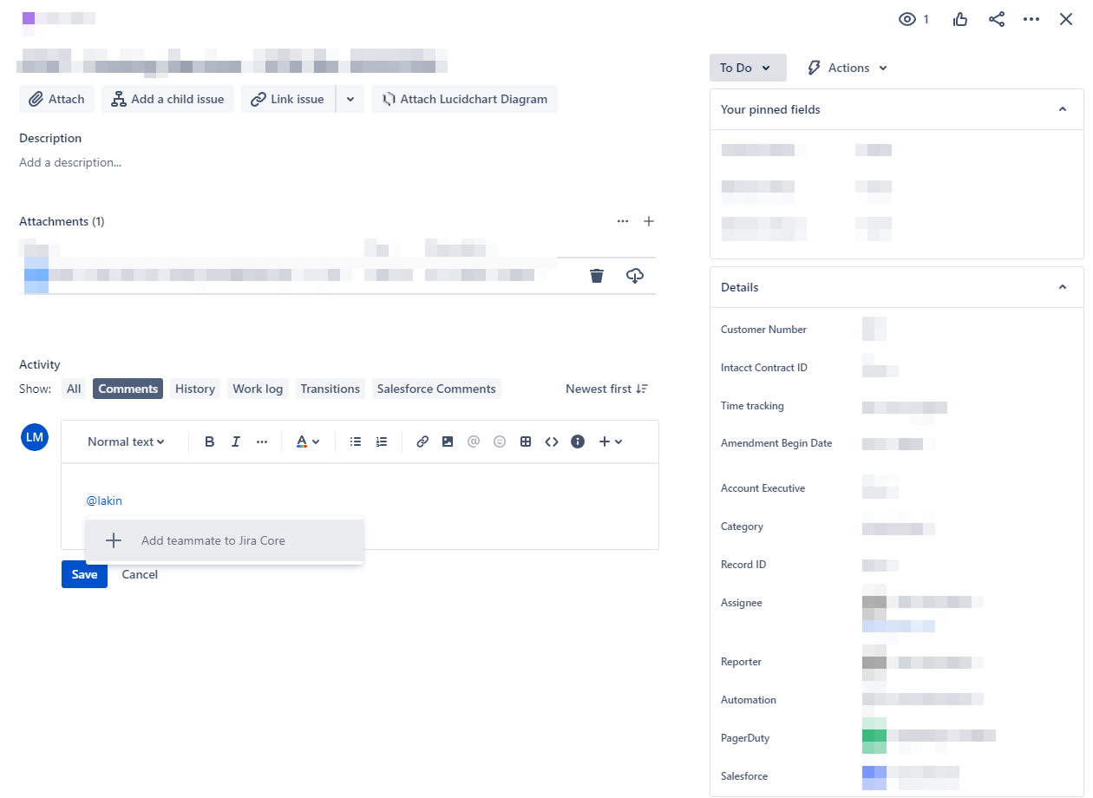
Task: Open the text color picker
Action: click(x=307, y=442)
